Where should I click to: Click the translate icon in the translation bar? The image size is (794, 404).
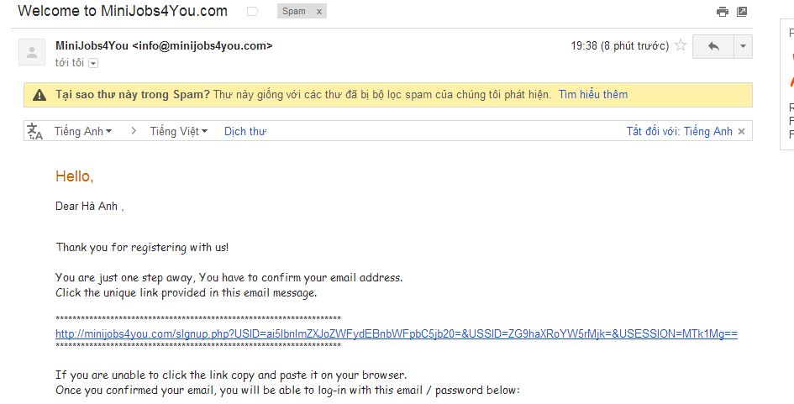(x=35, y=131)
